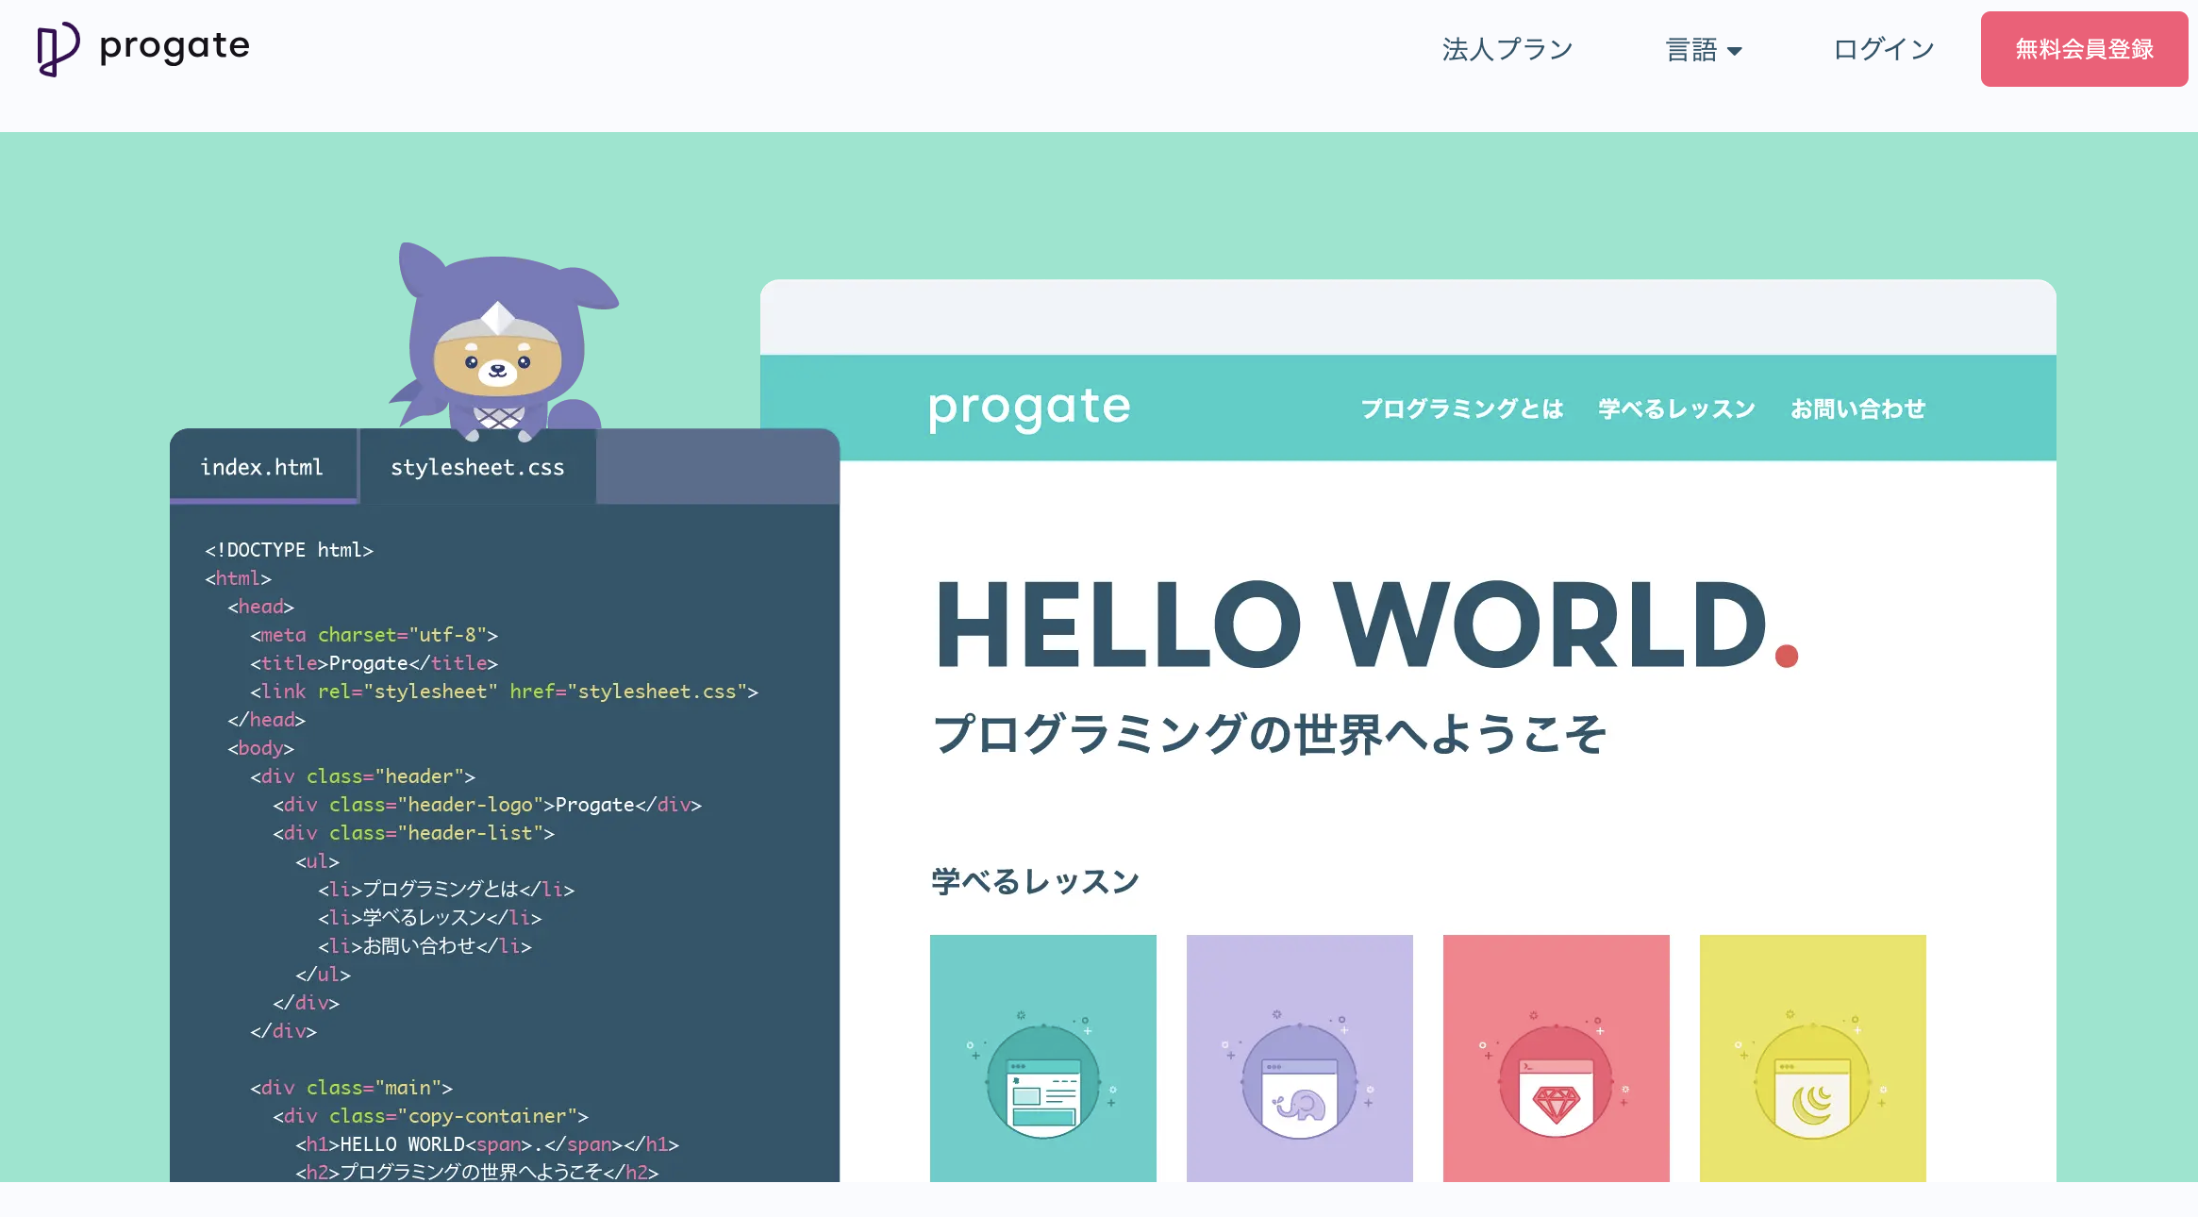Viewport: 2198px width, 1217px height.
Task: Open the ログイン link
Action: point(1884,49)
